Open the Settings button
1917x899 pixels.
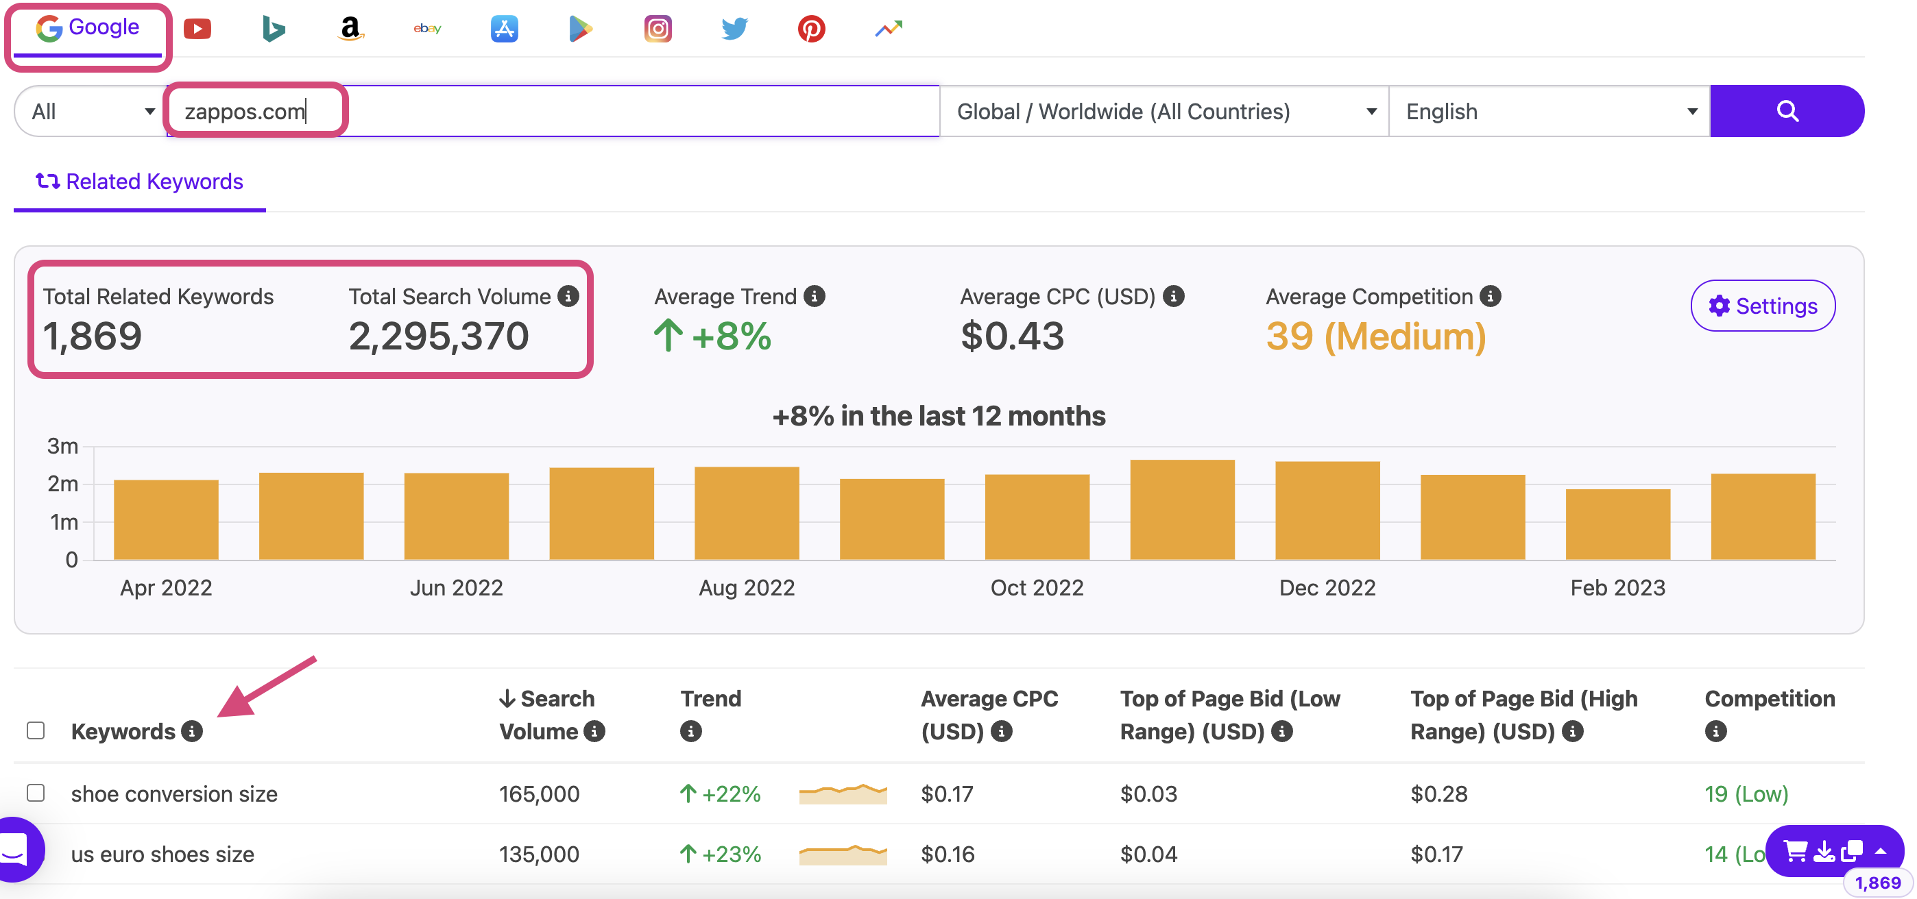point(1763,306)
